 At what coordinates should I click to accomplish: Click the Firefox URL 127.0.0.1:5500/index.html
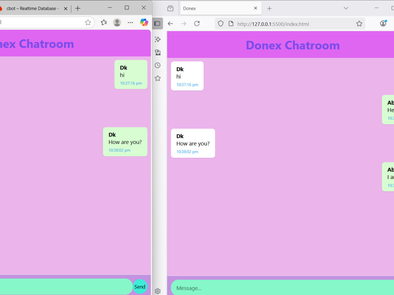(x=273, y=24)
